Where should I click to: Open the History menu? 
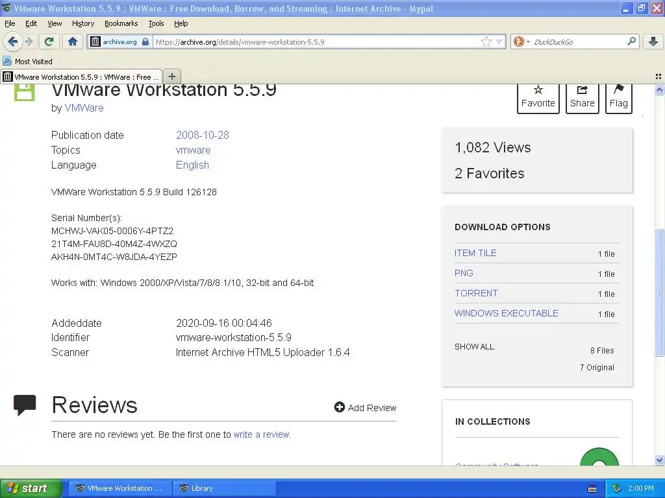coord(83,23)
